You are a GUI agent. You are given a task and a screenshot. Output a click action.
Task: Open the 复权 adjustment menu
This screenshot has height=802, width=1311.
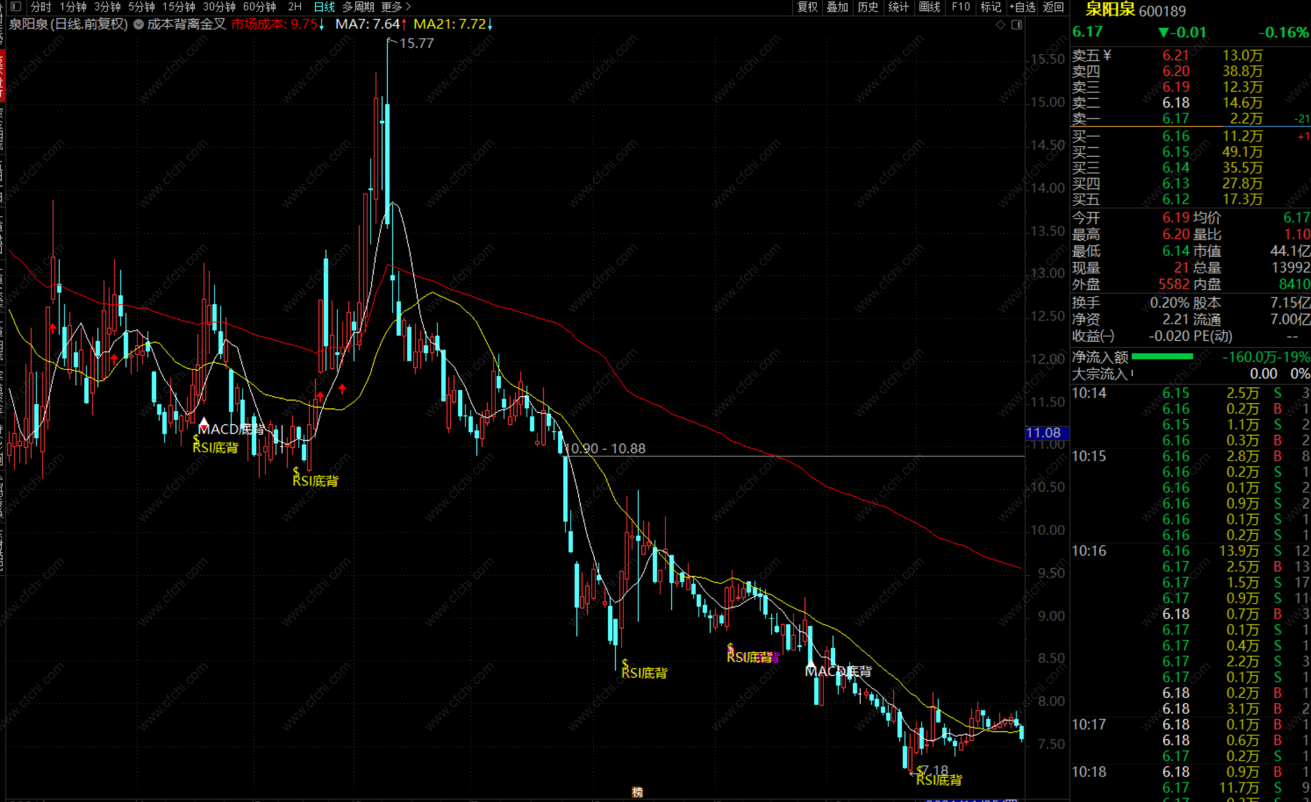pyautogui.click(x=808, y=7)
